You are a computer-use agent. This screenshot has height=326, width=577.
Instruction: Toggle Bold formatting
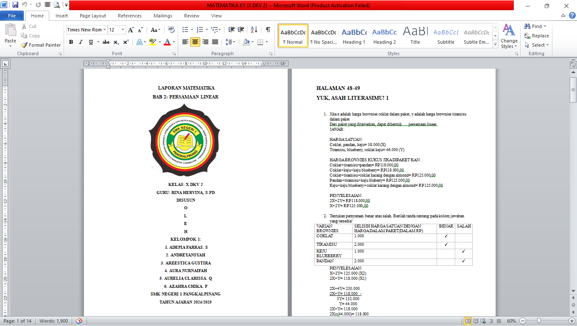pos(71,42)
